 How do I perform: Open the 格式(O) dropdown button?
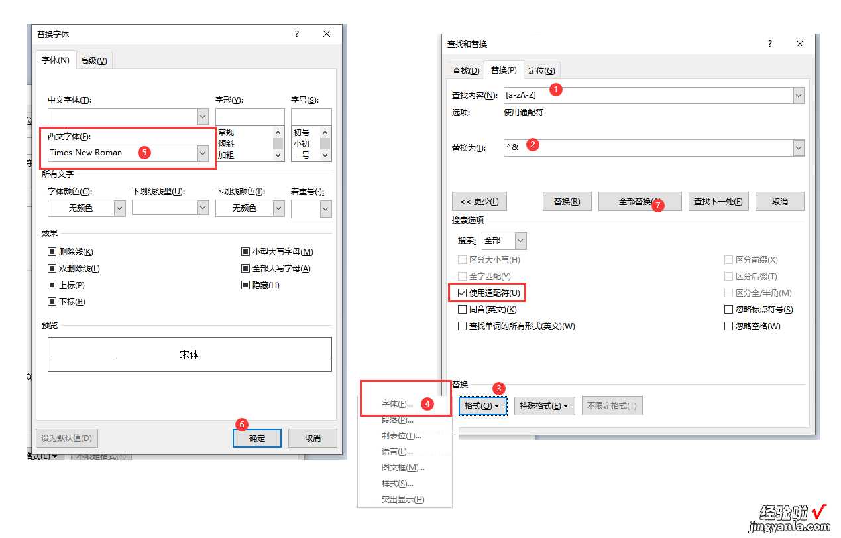[482, 406]
